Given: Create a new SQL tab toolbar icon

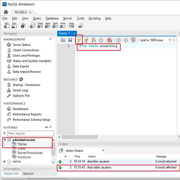Looking at the screenshot, I should point(7,26).
